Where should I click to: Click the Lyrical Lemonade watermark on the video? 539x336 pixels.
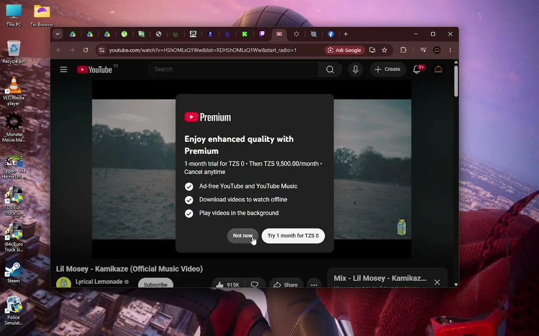(402, 227)
